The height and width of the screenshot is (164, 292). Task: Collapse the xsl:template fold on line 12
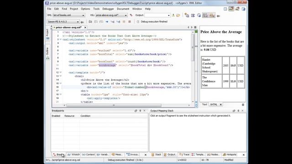tap(61, 72)
